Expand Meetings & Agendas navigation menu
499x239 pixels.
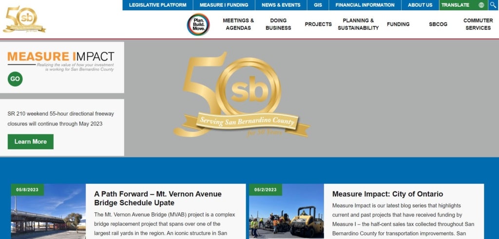click(x=238, y=24)
